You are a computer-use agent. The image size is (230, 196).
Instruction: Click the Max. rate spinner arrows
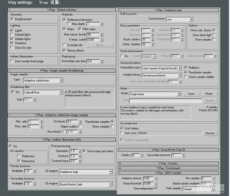pyautogui.click(x=41, y=126)
